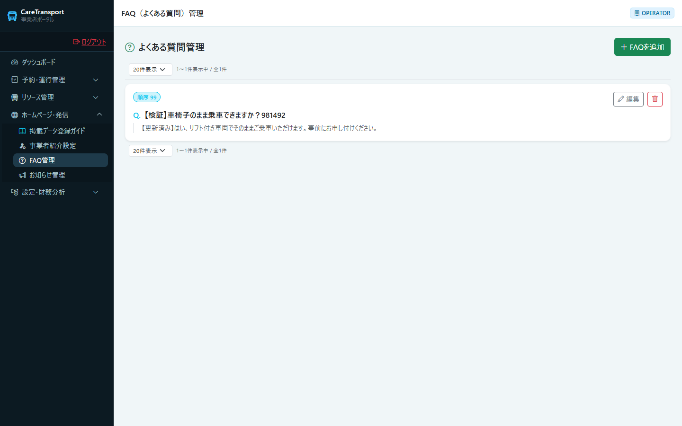This screenshot has width=682, height=426.
Task: Collapse section via ホームページ・発信 up chevron
Action: [99, 114]
